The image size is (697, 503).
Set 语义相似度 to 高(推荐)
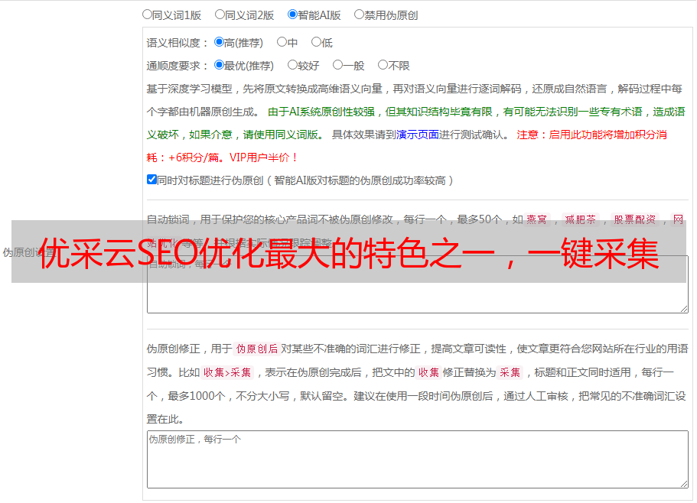click(x=219, y=42)
